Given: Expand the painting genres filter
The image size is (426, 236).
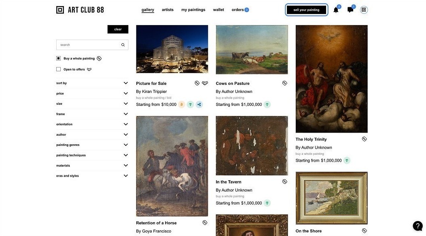Looking at the screenshot, I should pos(92,145).
